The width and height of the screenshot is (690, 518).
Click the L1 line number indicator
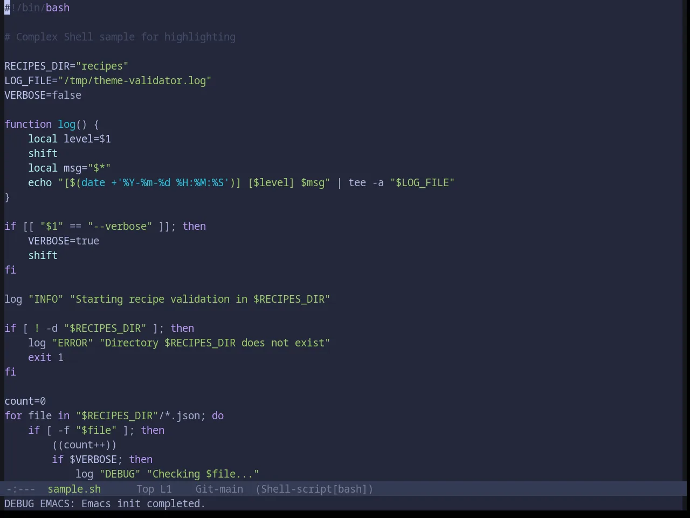[x=166, y=489]
